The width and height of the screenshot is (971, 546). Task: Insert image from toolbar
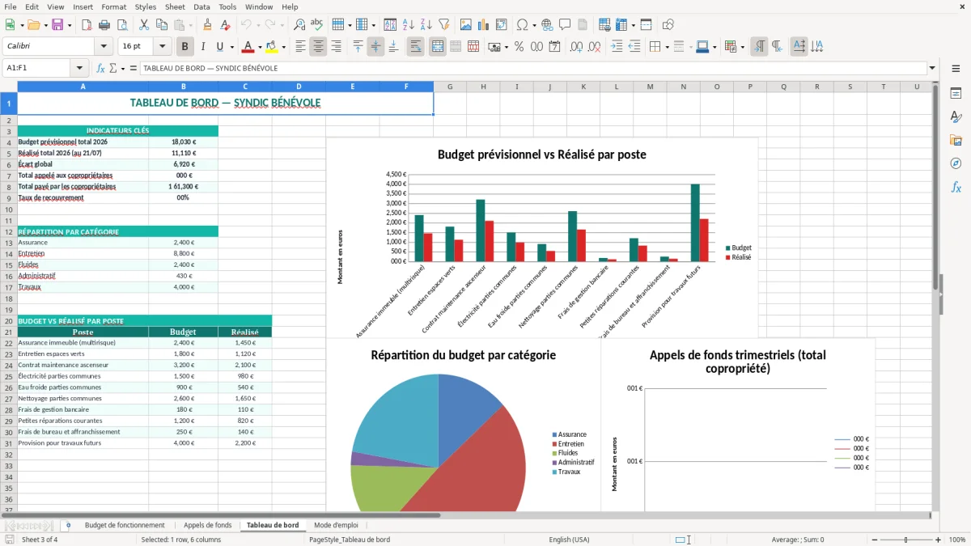[x=466, y=25]
